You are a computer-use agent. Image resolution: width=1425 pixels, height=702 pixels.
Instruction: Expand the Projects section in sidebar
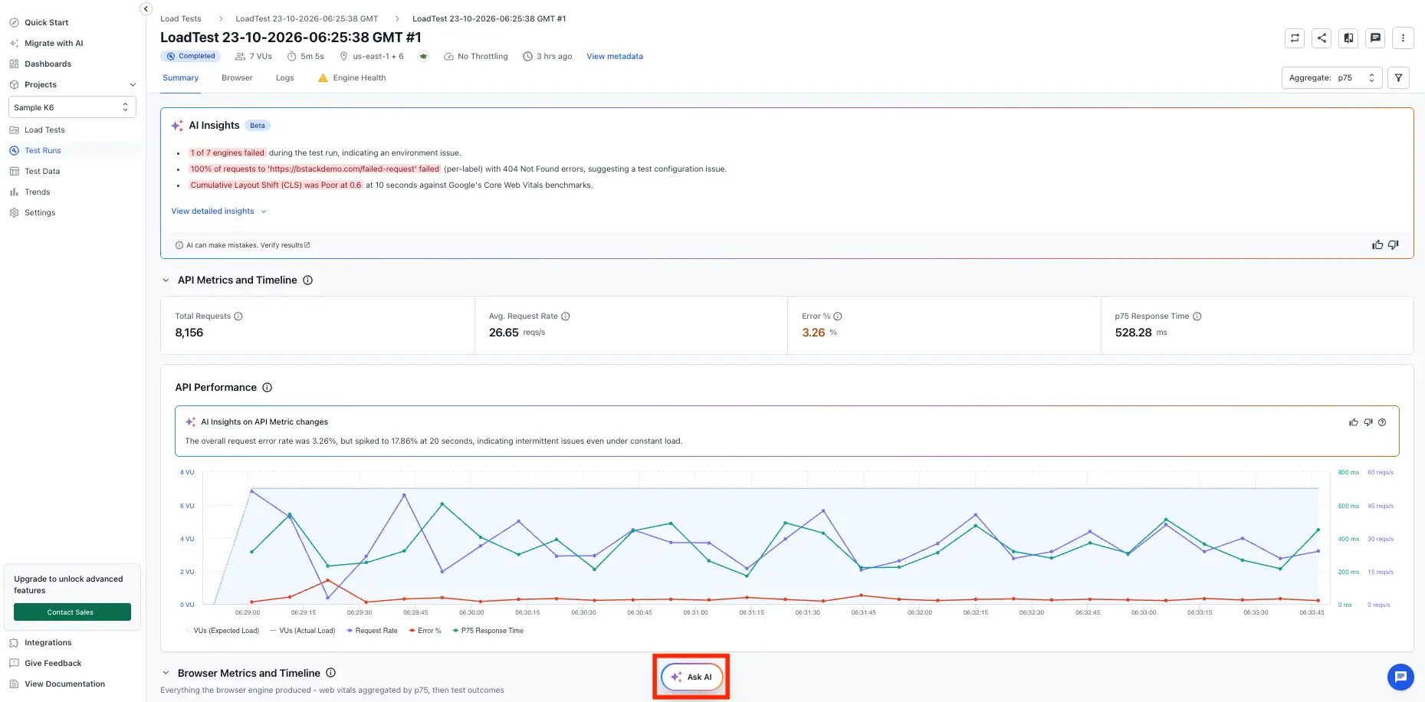(133, 84)
